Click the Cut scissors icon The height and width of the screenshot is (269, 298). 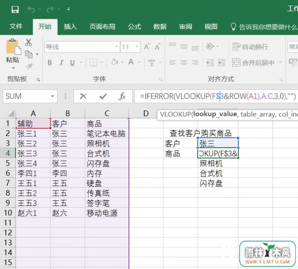(x=29, y=43)
